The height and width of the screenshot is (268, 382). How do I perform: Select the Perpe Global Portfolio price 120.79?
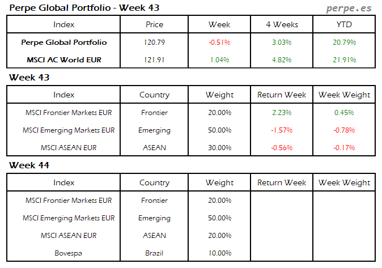[x=154, y=42]
